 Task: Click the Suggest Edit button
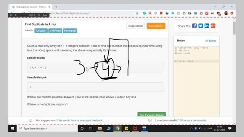tap(136, 26)
